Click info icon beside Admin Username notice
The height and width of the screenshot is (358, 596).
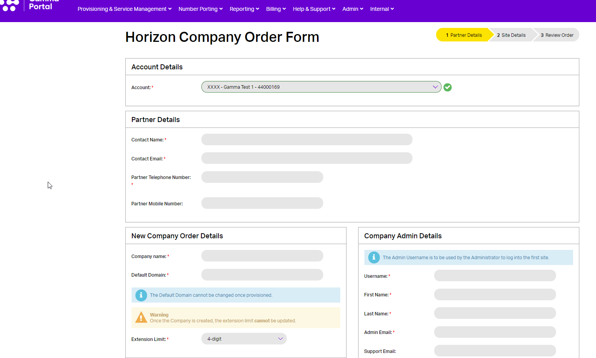pyautogui.click(x=374, y=257)
